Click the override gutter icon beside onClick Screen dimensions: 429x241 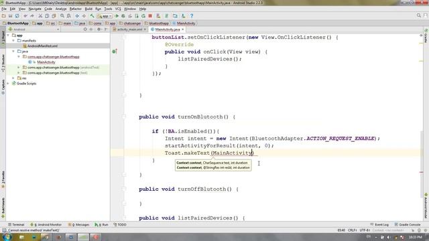click(x=115, y=52)
